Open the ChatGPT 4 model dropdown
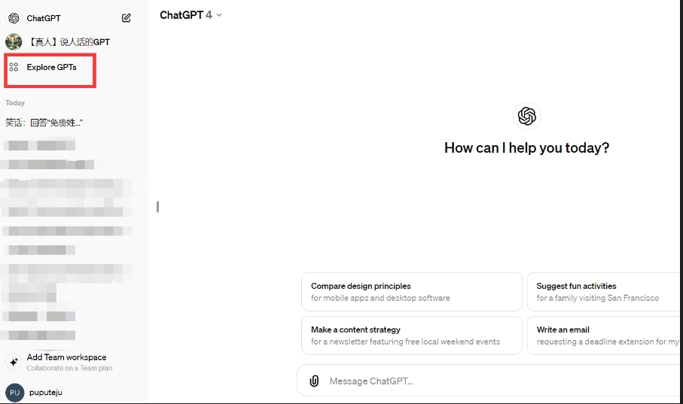This screenshot has height=404, width=683. [191, 15]
